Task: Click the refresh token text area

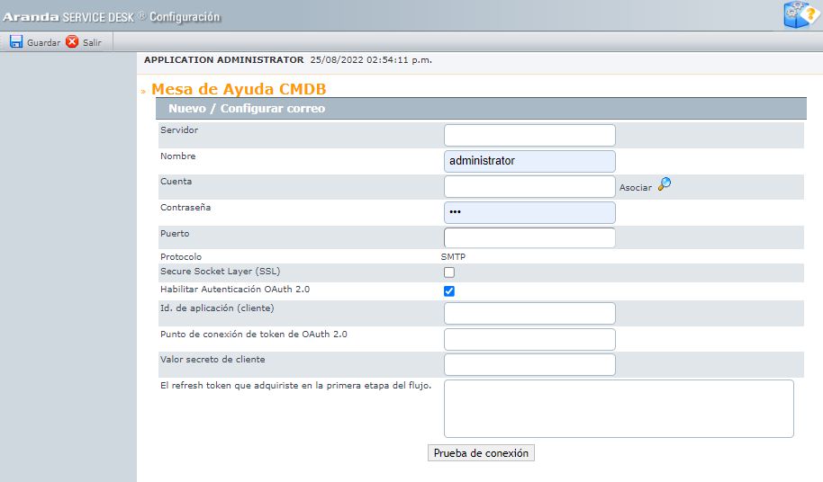Action: (x=619, y=408)
